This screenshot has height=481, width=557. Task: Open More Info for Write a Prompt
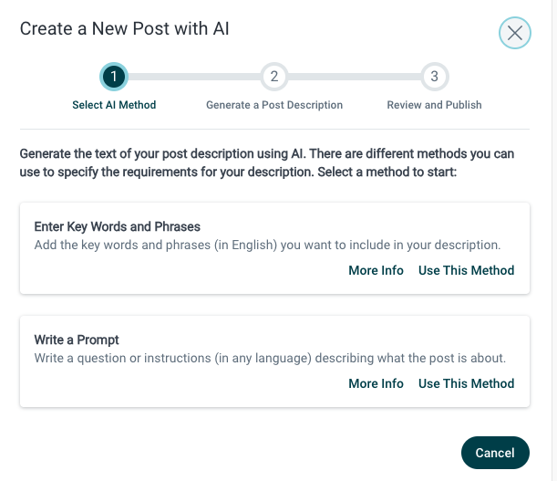[376, 383]
